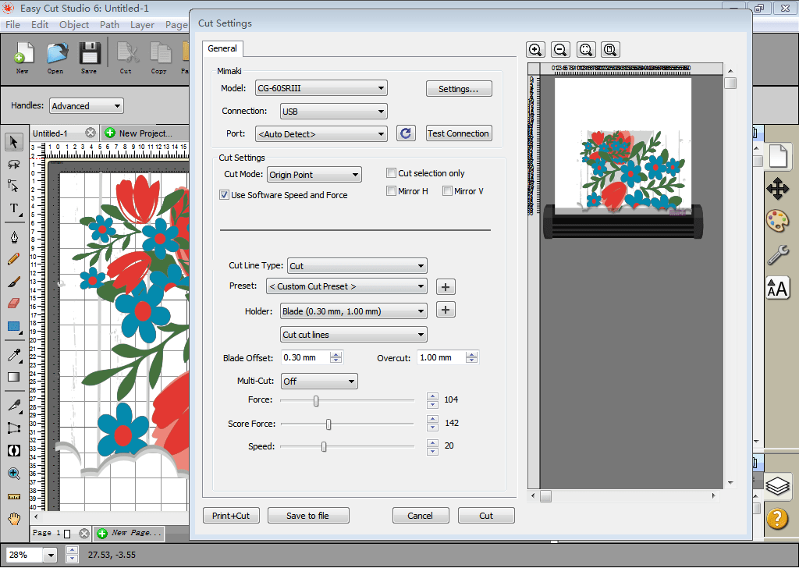Open the Layers panel icon
799x568 pixels.
(777, 486)
